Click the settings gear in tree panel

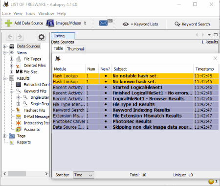tap(42, 37)
